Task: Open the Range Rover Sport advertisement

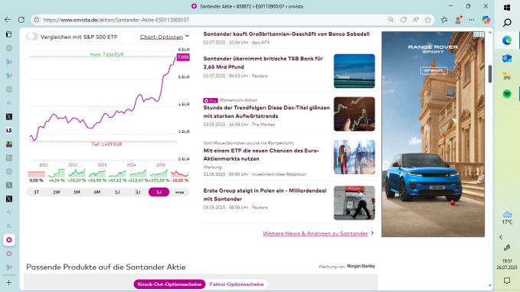Action: (433, 134)
